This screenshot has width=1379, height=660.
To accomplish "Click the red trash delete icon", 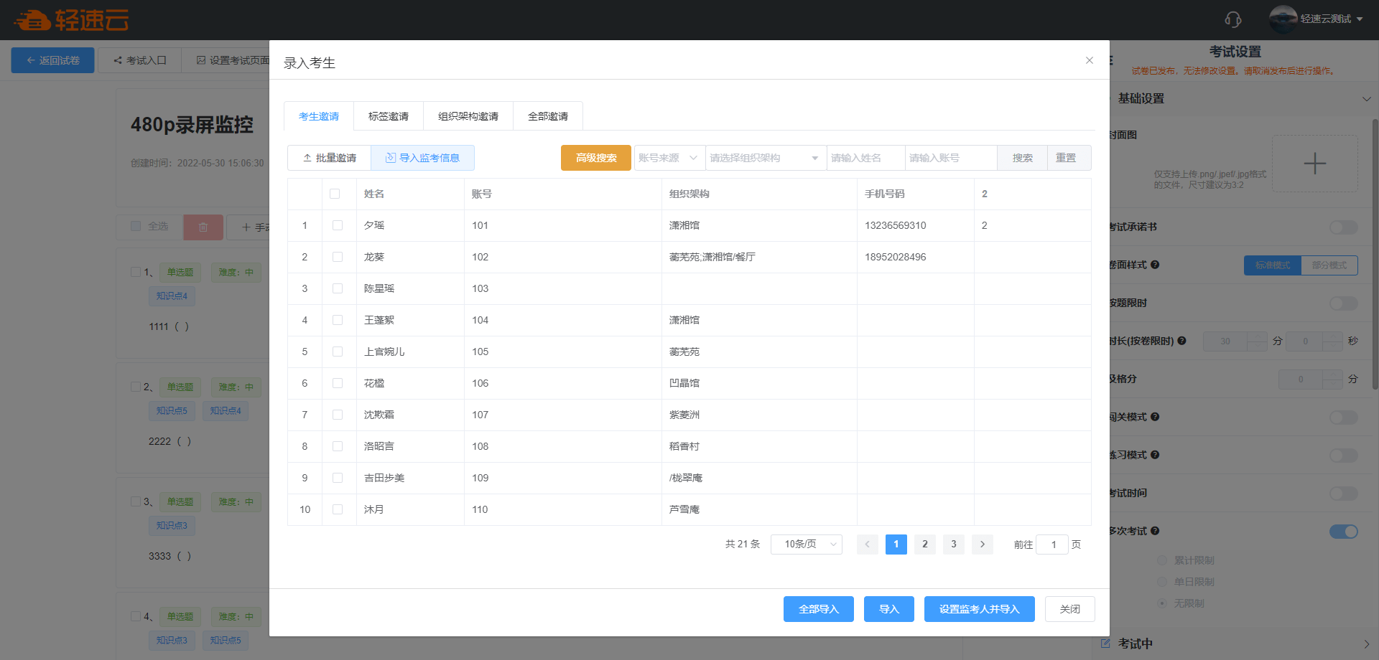I will pyautogui.click(x=203, y=227).
